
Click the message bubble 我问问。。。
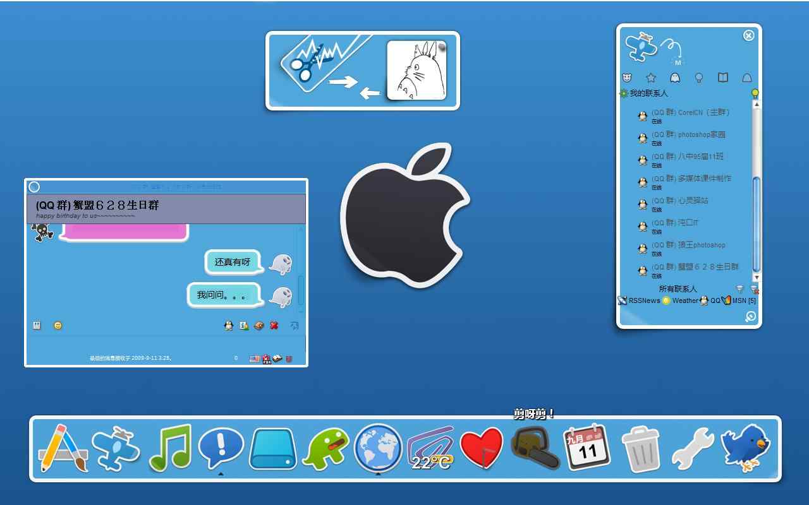pyautogui.click(x=224, y=295)
